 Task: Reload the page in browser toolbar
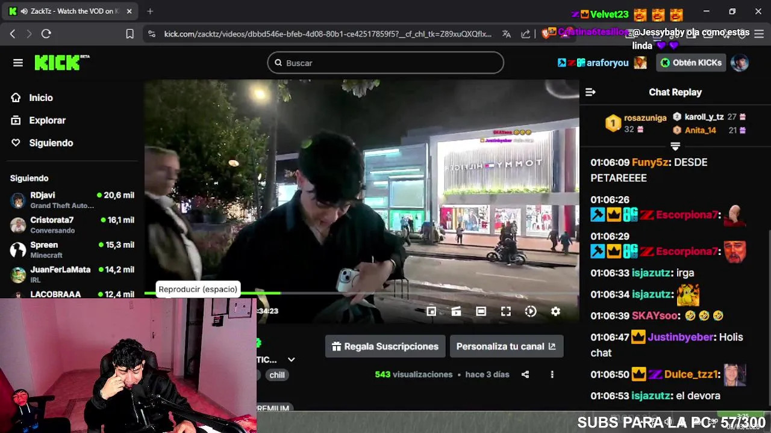(46, 34)
